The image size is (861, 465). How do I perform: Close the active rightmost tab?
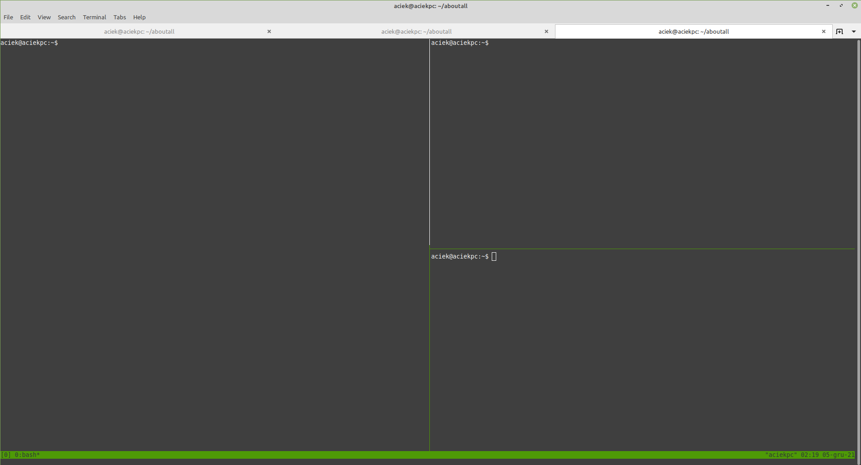[824, 31]
